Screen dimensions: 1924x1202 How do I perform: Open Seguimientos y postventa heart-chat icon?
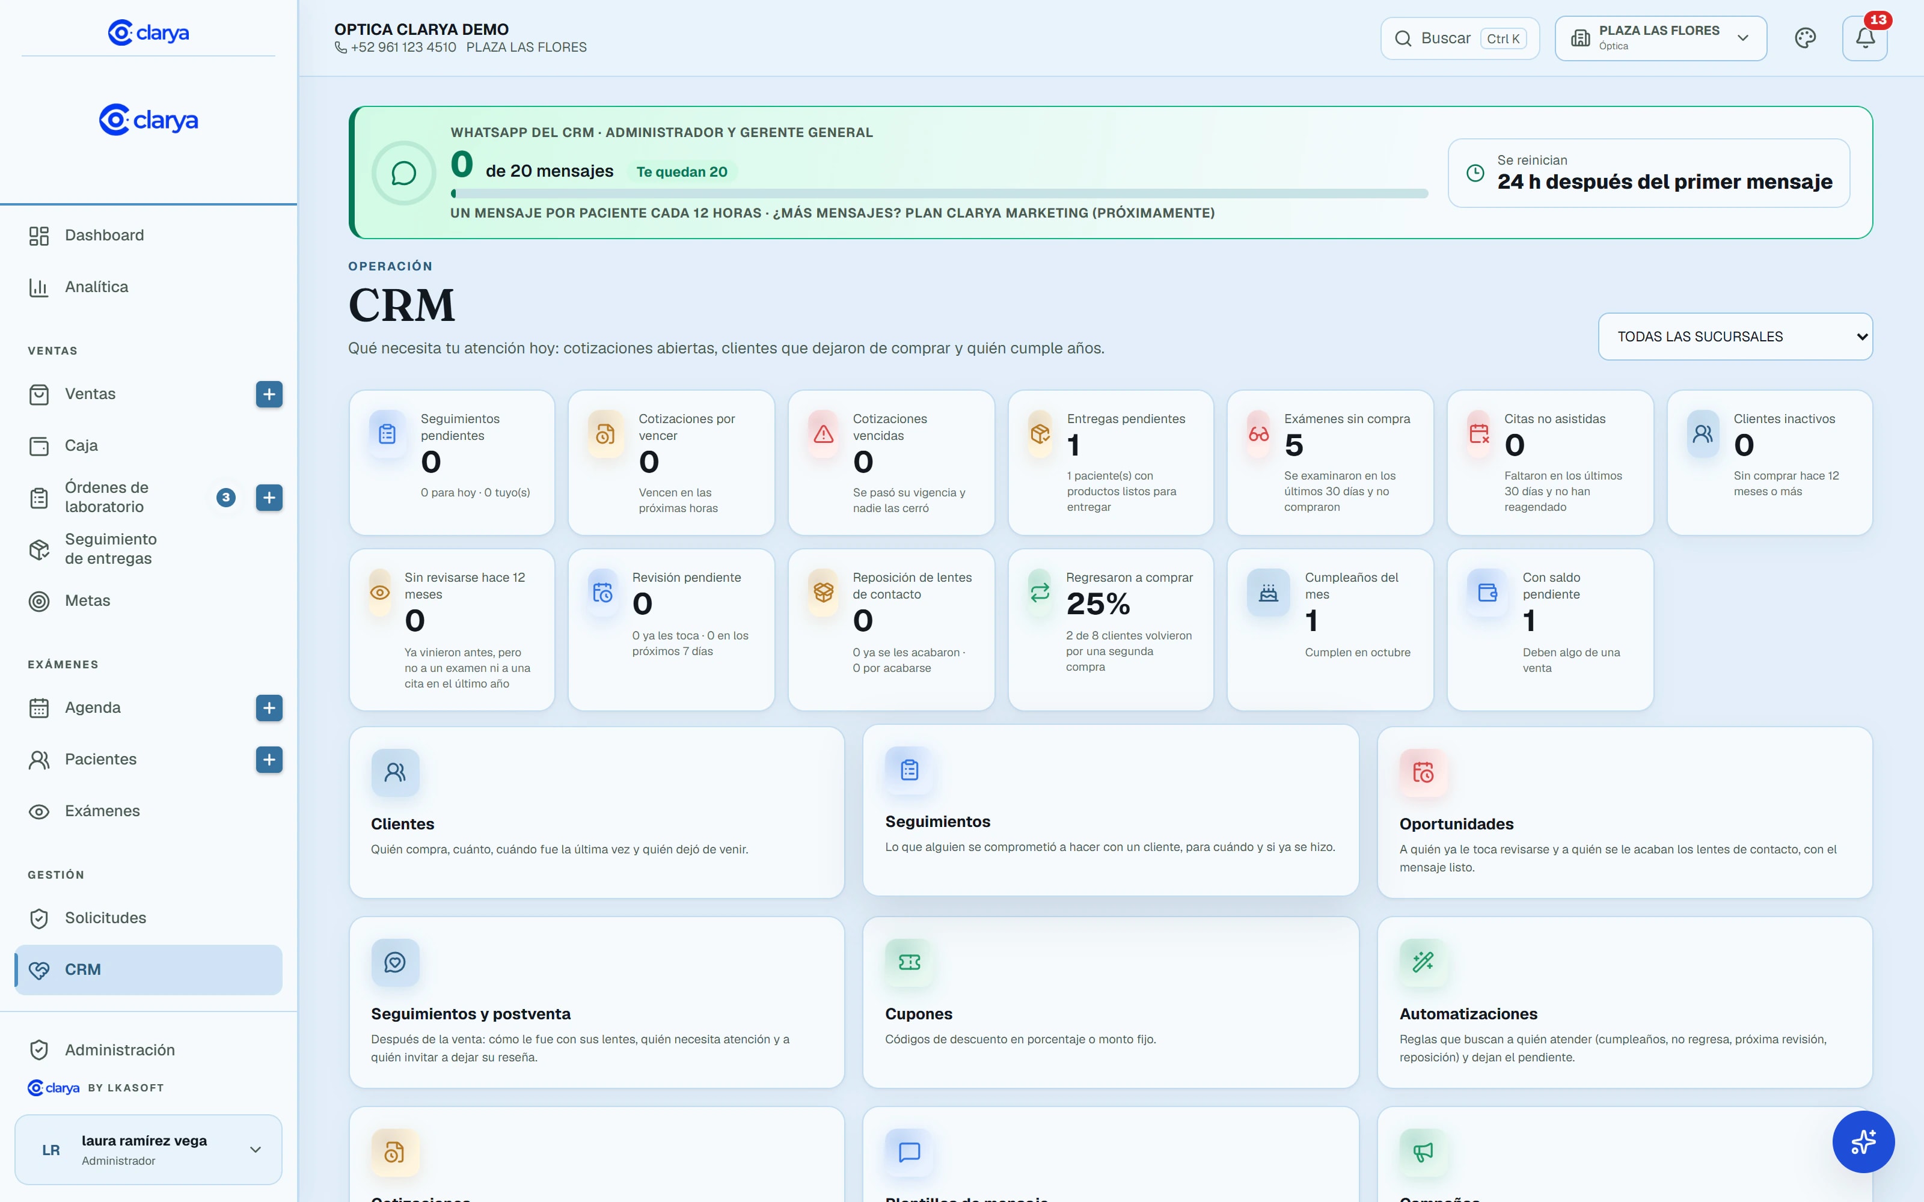(x=395, y=962)
